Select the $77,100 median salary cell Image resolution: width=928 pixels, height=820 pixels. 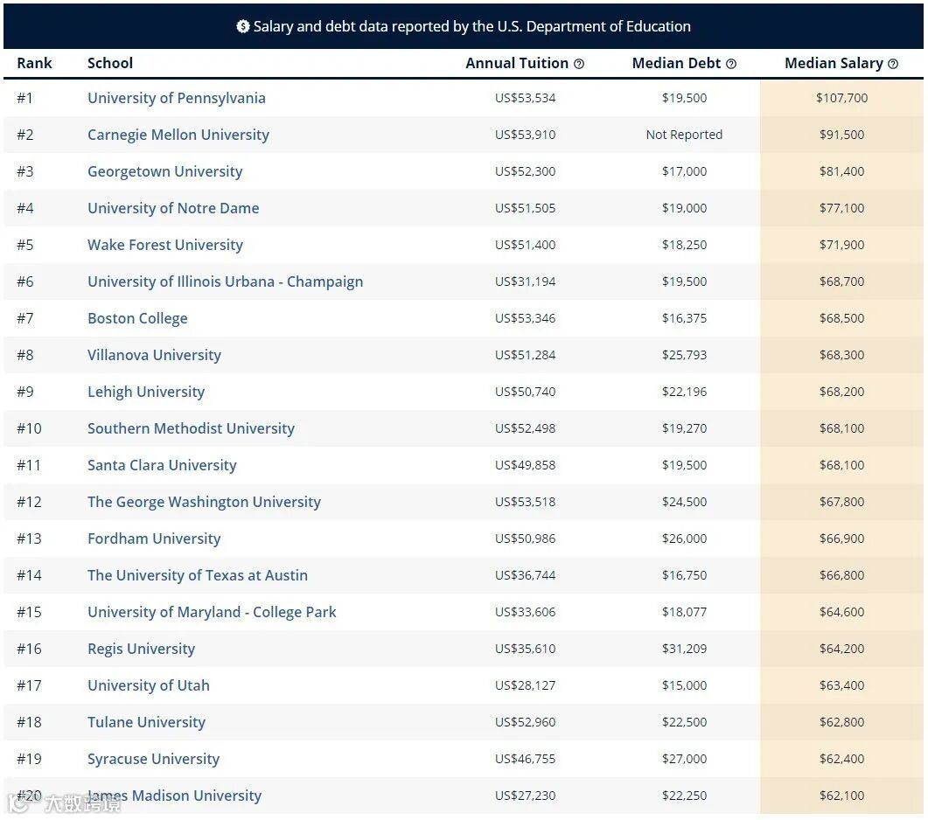point(841,208)
